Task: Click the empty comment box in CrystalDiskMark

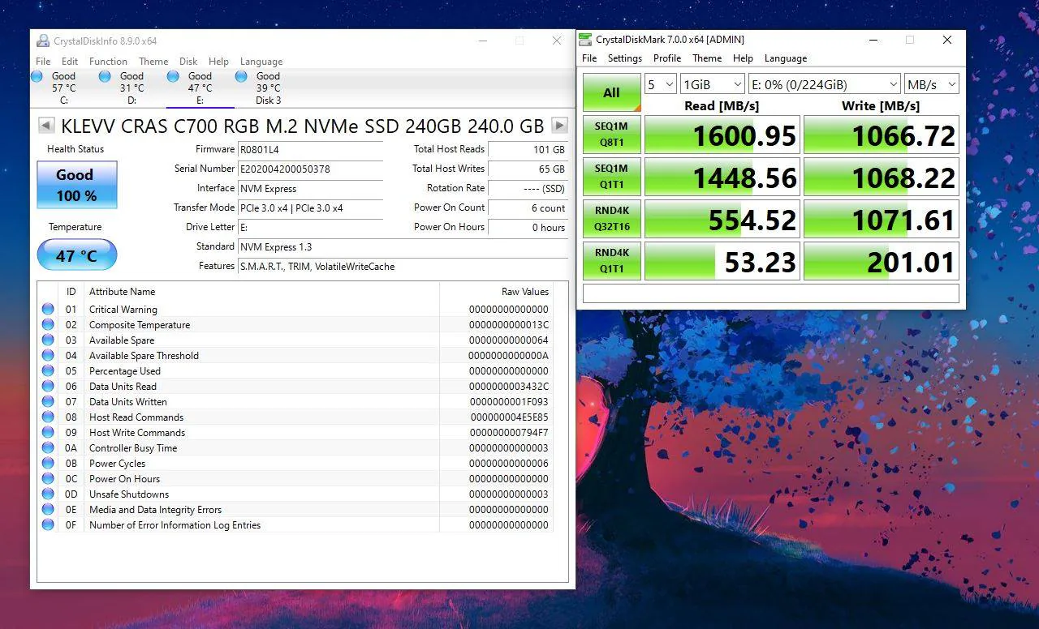Action: pyautogui.click(x=771, y=293)
